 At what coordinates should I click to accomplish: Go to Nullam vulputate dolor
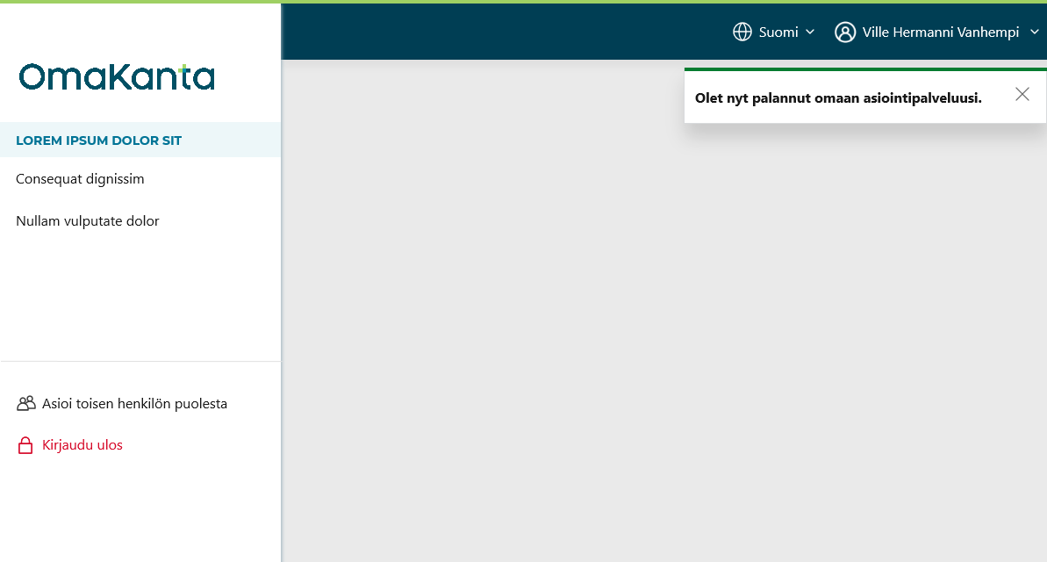(88, 221)
